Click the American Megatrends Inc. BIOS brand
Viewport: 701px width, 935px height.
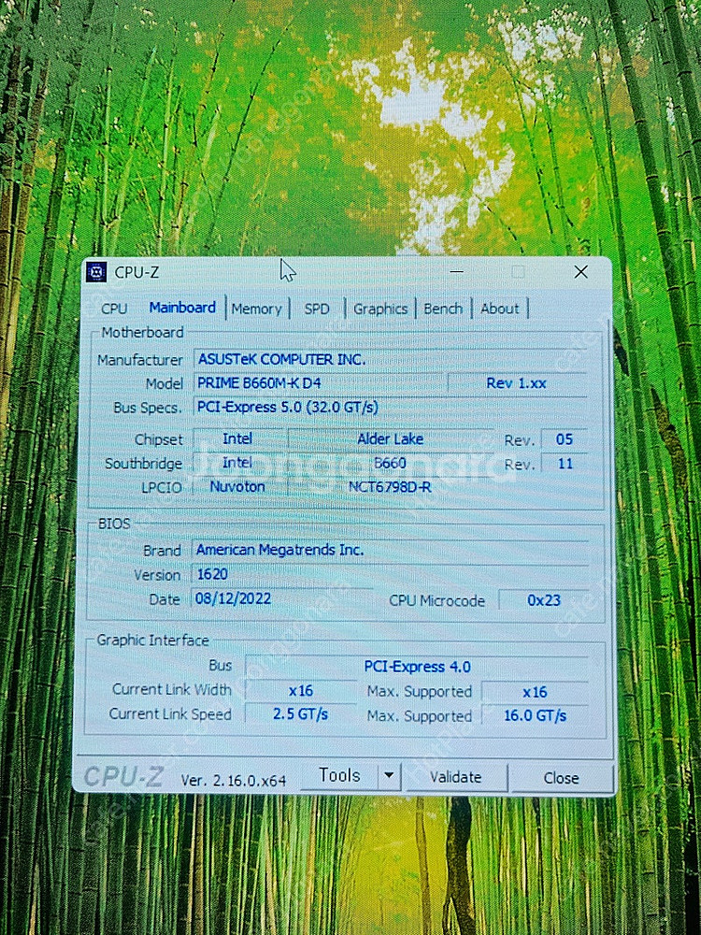coord(391,550)
